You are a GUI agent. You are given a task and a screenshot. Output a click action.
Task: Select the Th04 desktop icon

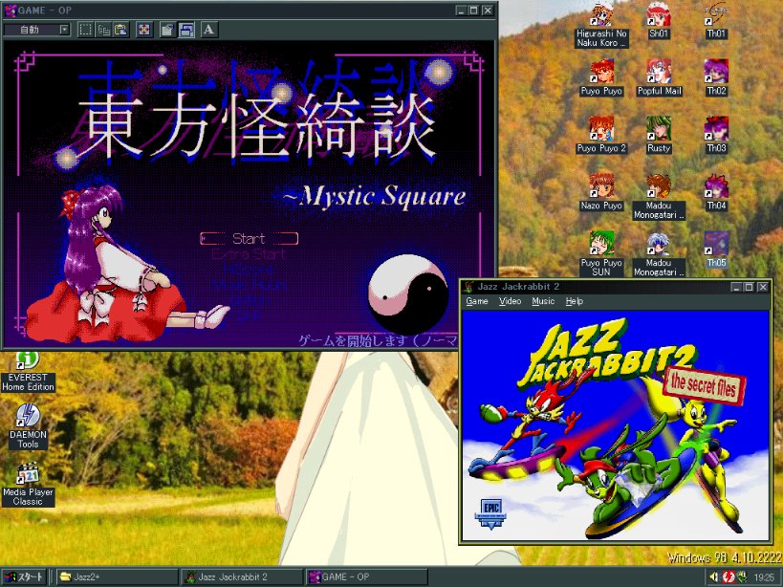[x=716, y=193]
